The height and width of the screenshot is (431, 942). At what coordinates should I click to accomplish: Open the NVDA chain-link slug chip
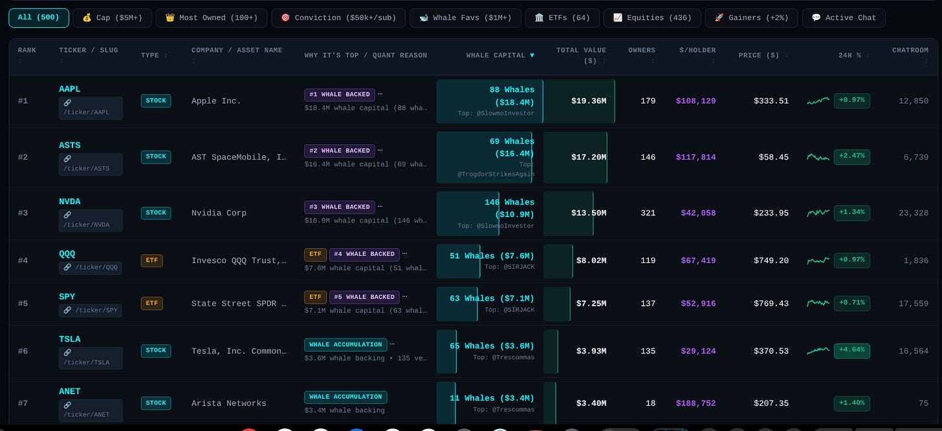[91, 220]
